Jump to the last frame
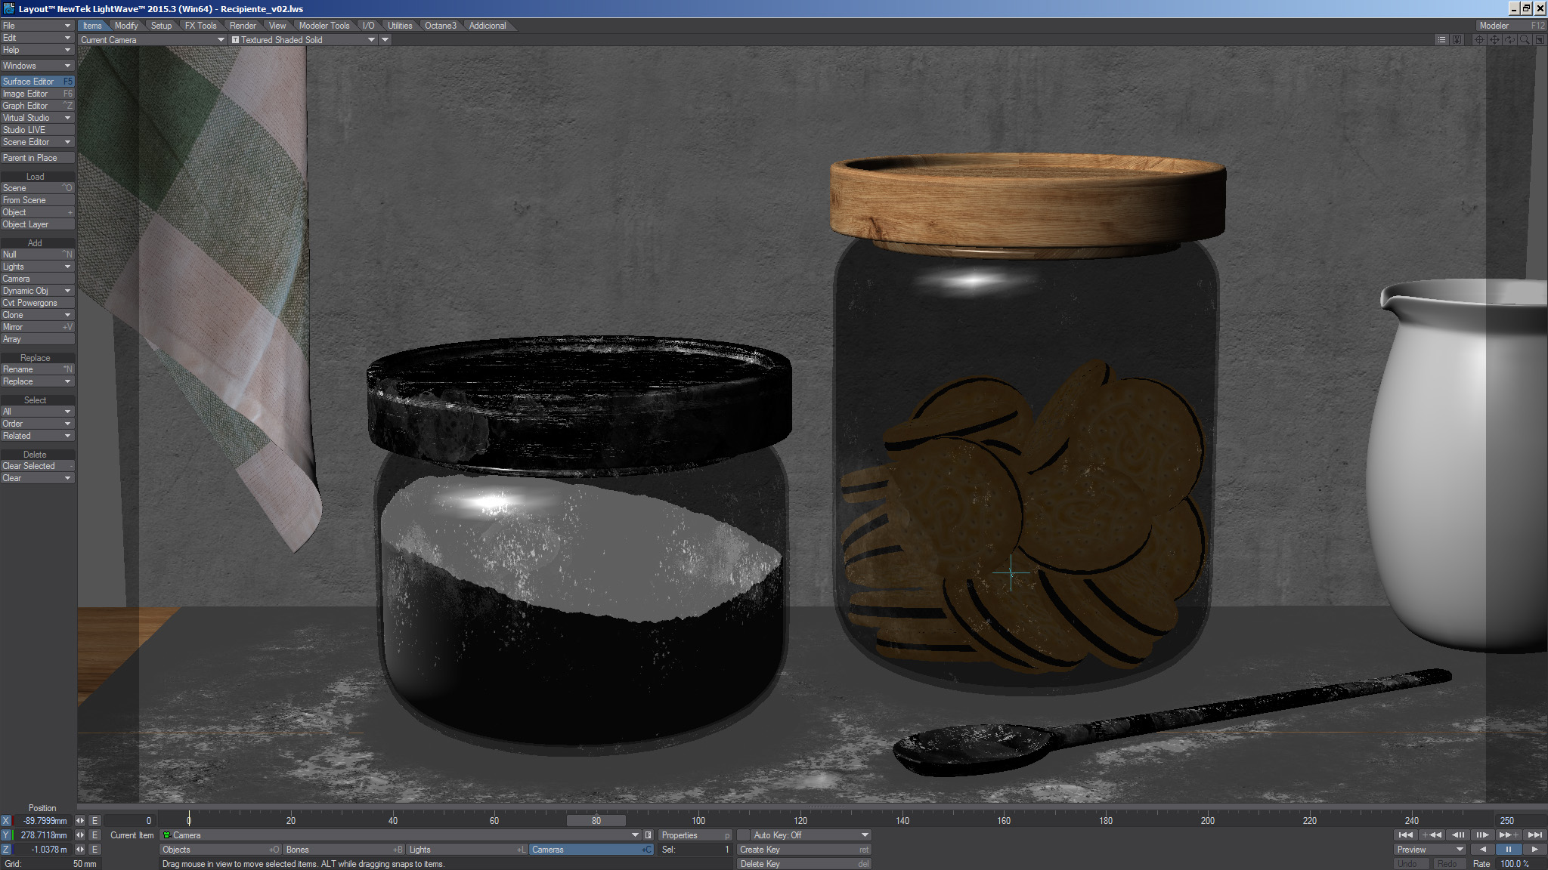The height and width of the screenshot is (870, 1548). click(x=1534, y=835)
